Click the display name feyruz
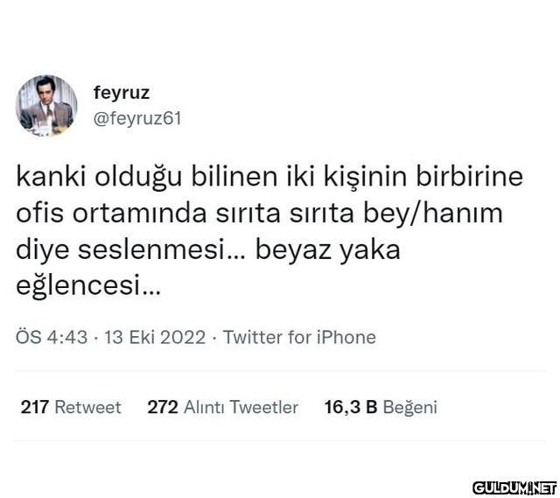The height and width of the screenshot is (498, 560). click(x=122, y=93)
